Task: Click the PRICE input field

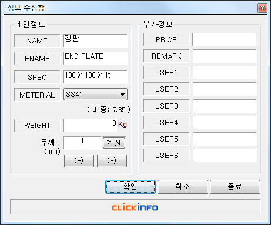Action: 225,39
